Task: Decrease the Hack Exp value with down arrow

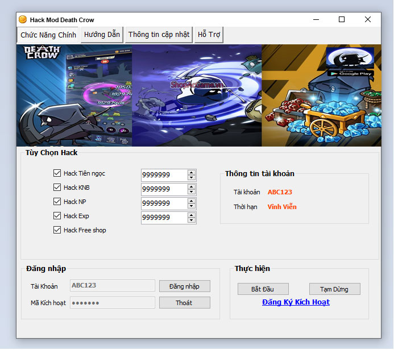Action: pos(192,220)
